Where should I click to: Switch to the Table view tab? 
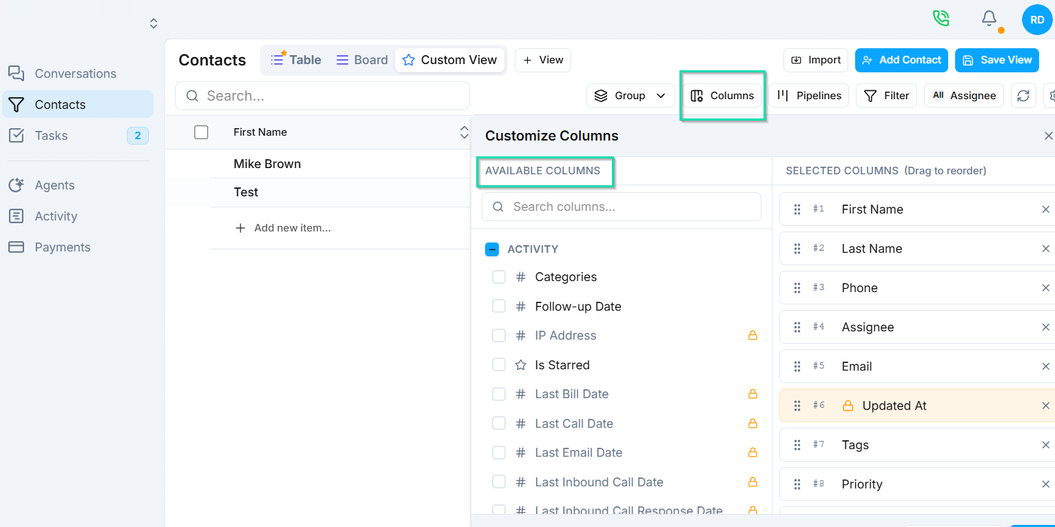tap(296, 60)
